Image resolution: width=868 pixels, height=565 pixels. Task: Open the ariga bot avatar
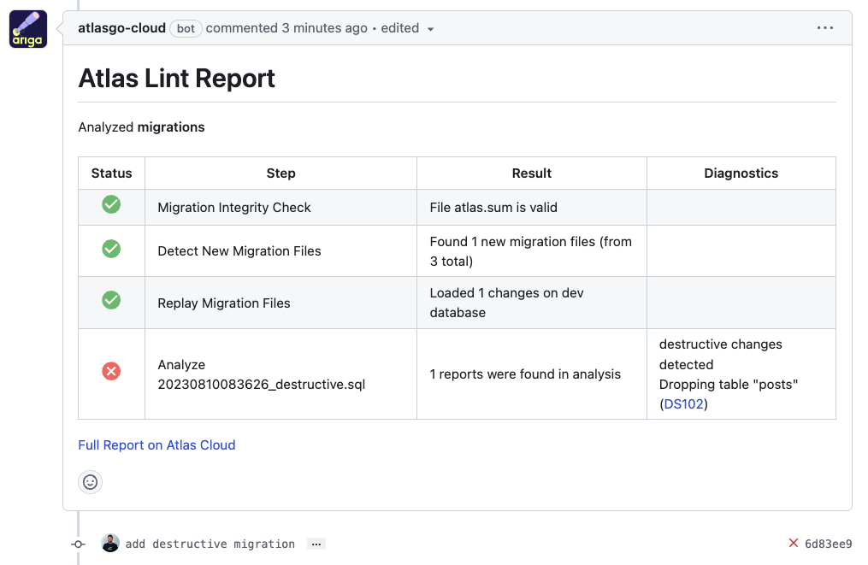pyautogui.click(x=27, y=29)
